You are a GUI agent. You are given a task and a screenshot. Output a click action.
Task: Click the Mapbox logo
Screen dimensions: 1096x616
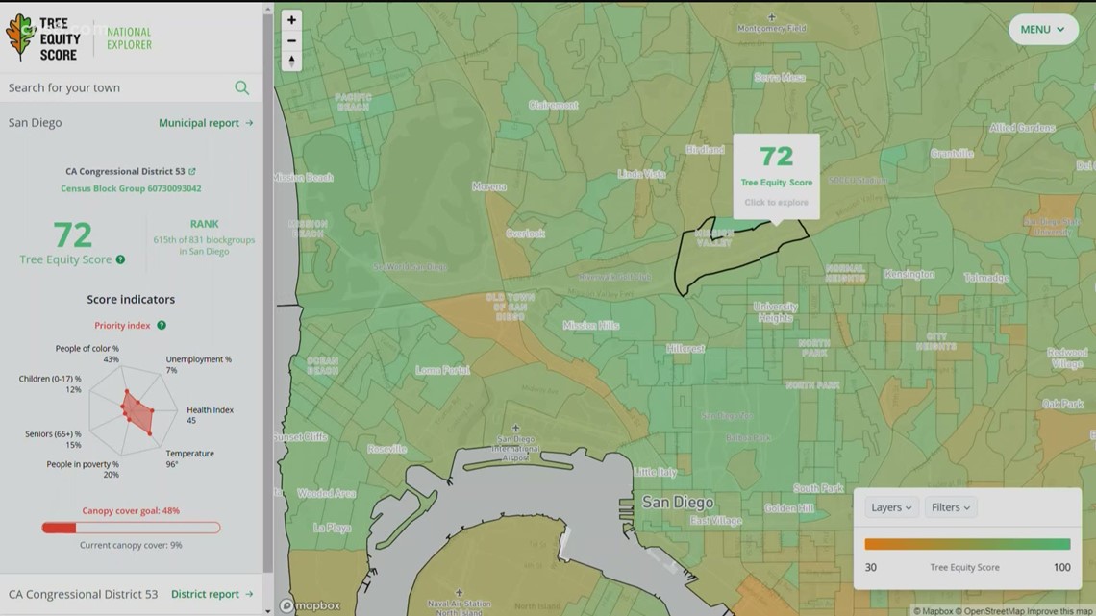tap(311, 605)
